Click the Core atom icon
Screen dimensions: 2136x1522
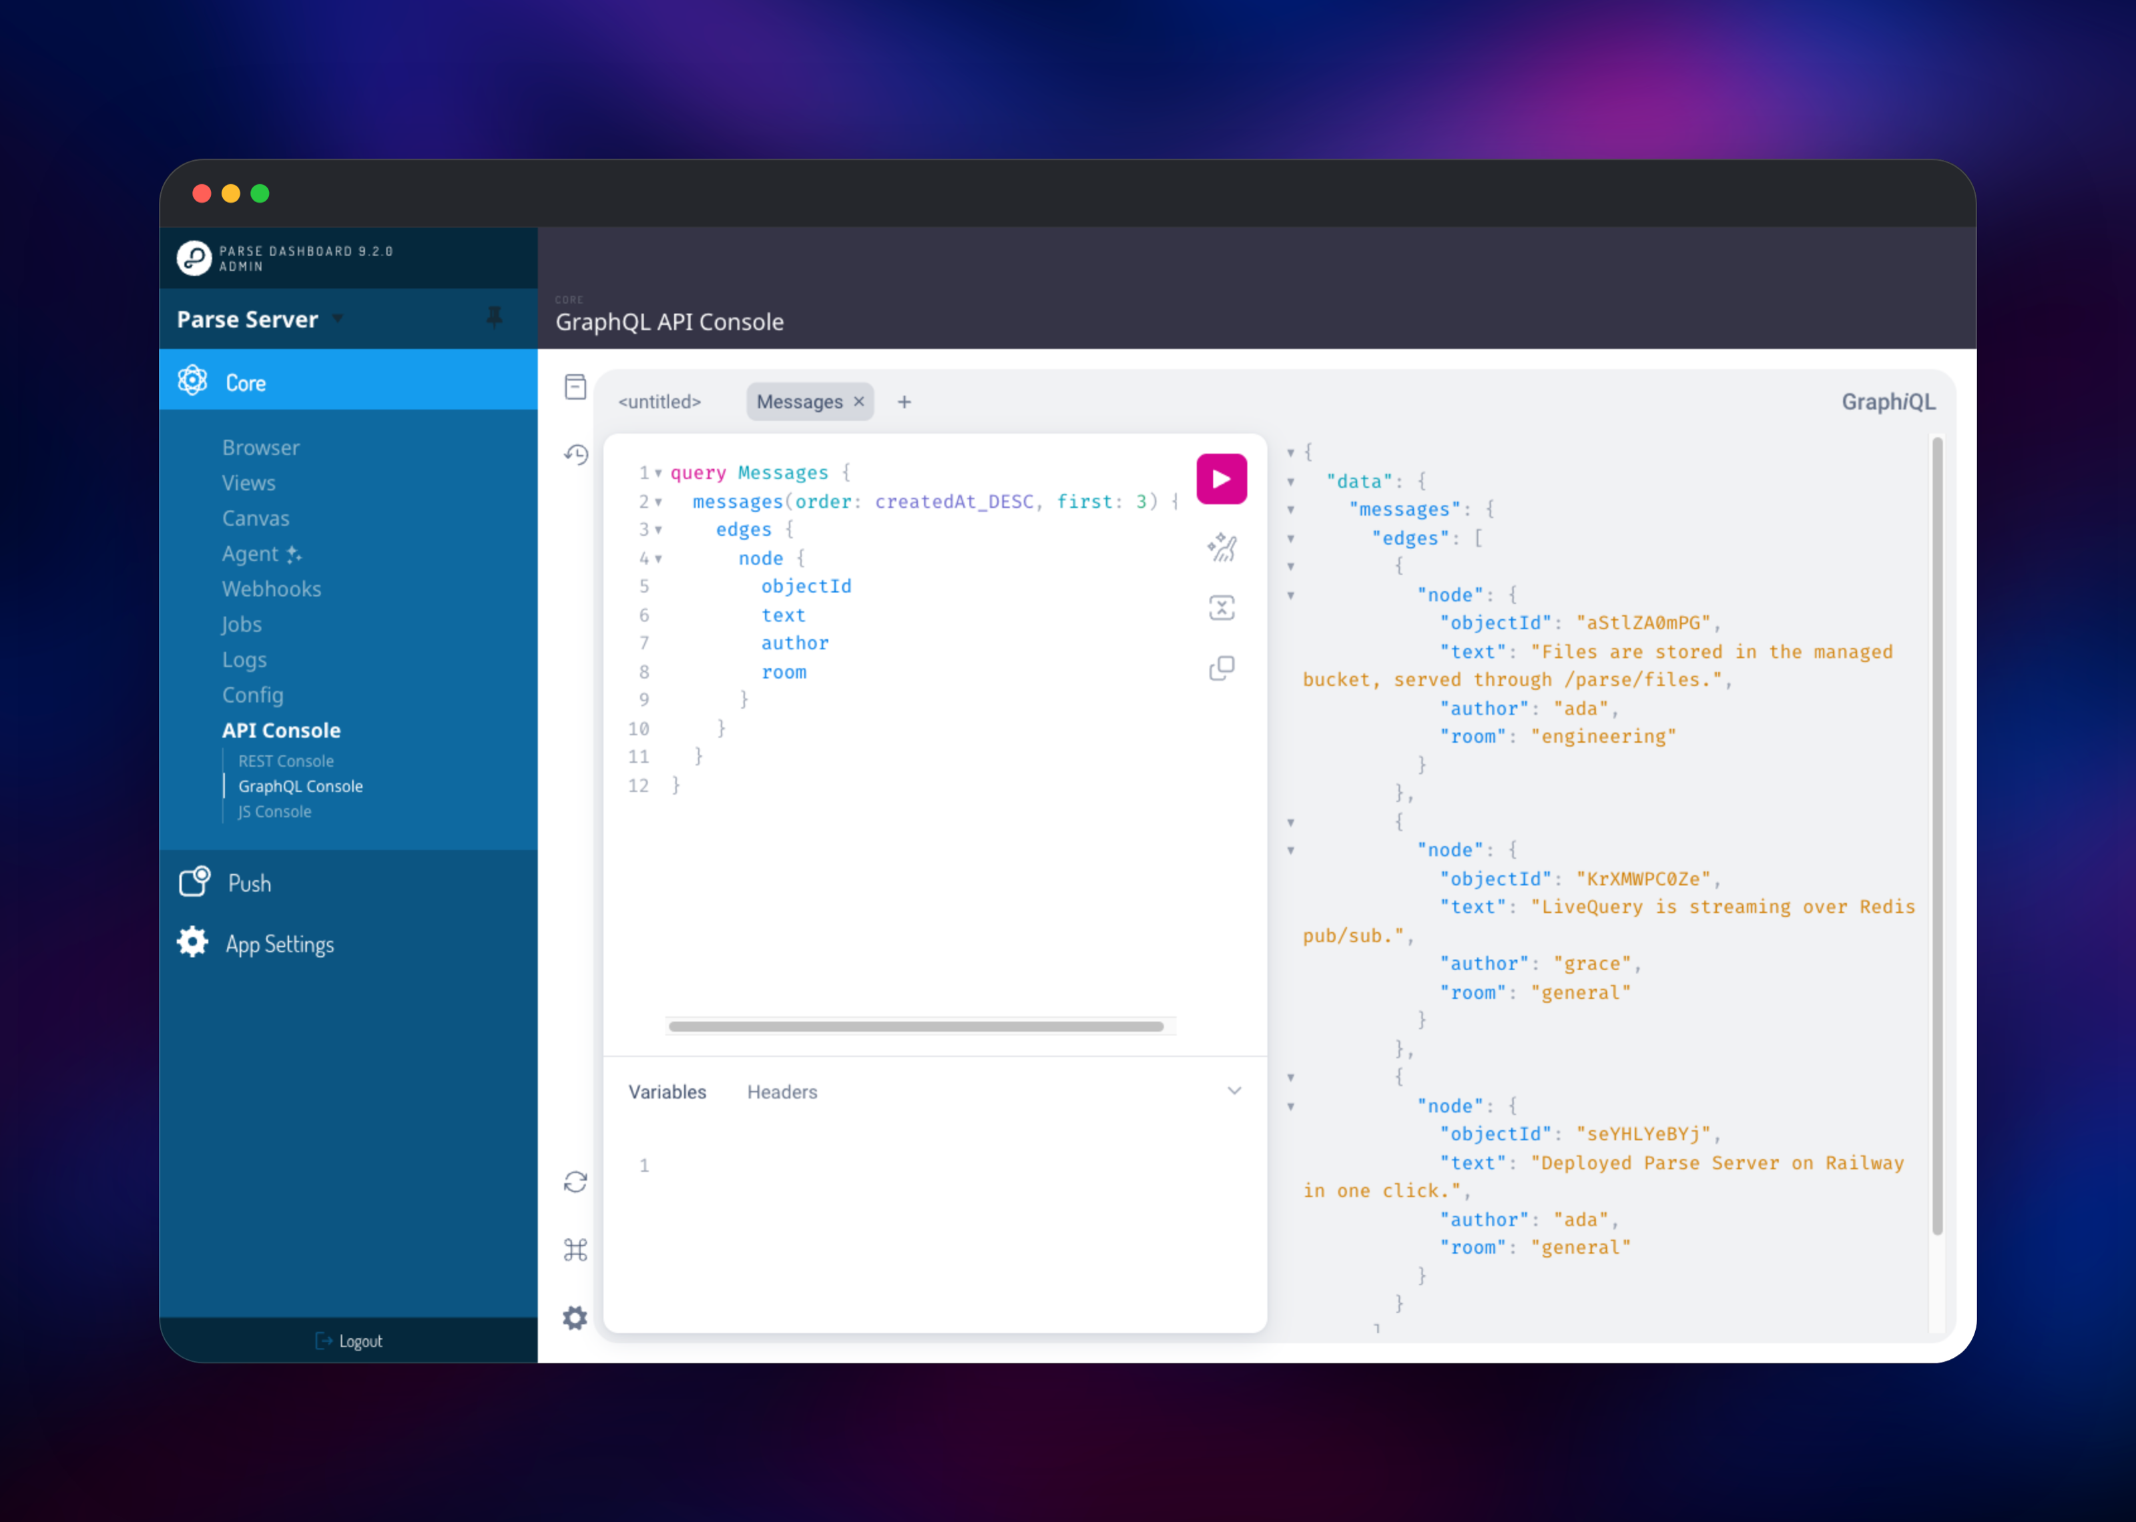point(192,380)
